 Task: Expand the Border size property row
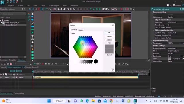(x=152, y=56)
